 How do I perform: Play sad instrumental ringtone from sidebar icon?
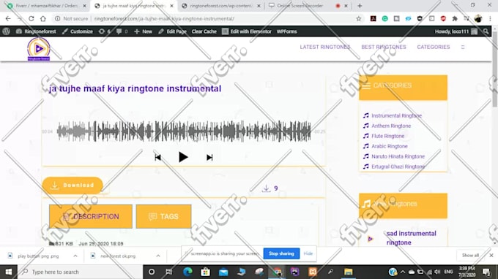coord(370,239)
